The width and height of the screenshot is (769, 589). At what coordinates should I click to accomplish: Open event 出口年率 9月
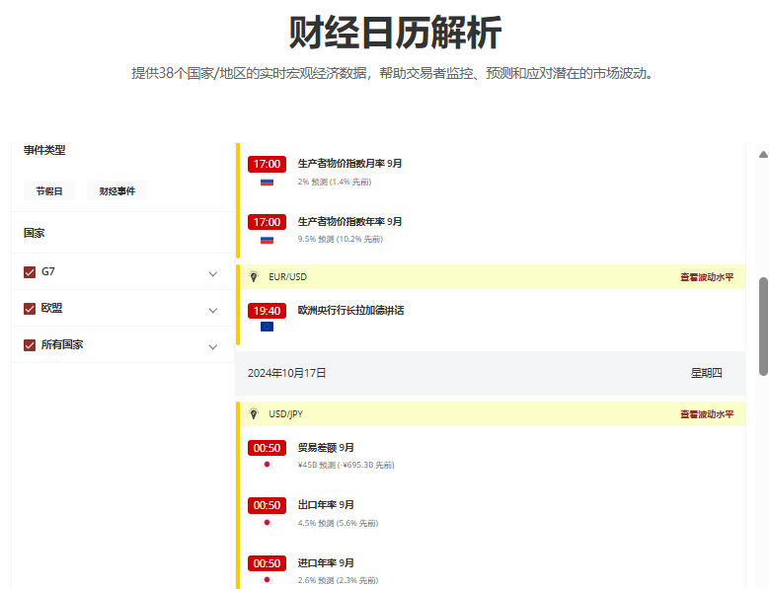click(x=326, y=505)
